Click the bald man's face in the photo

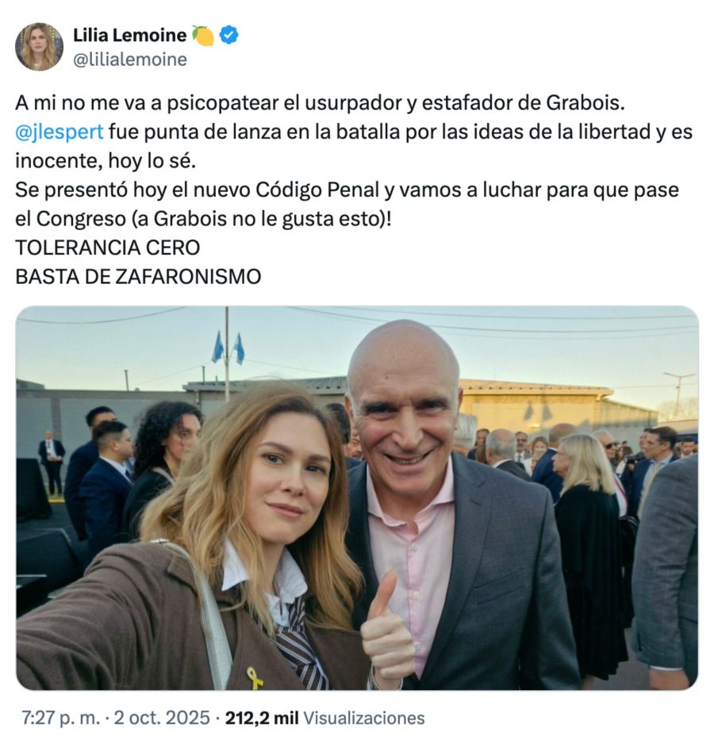[405, 416]
